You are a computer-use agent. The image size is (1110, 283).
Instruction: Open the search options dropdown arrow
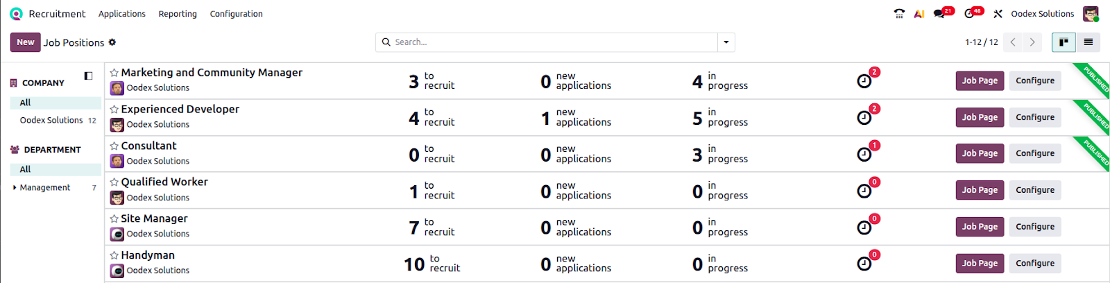pyautogui.click(x=726, y=42)
